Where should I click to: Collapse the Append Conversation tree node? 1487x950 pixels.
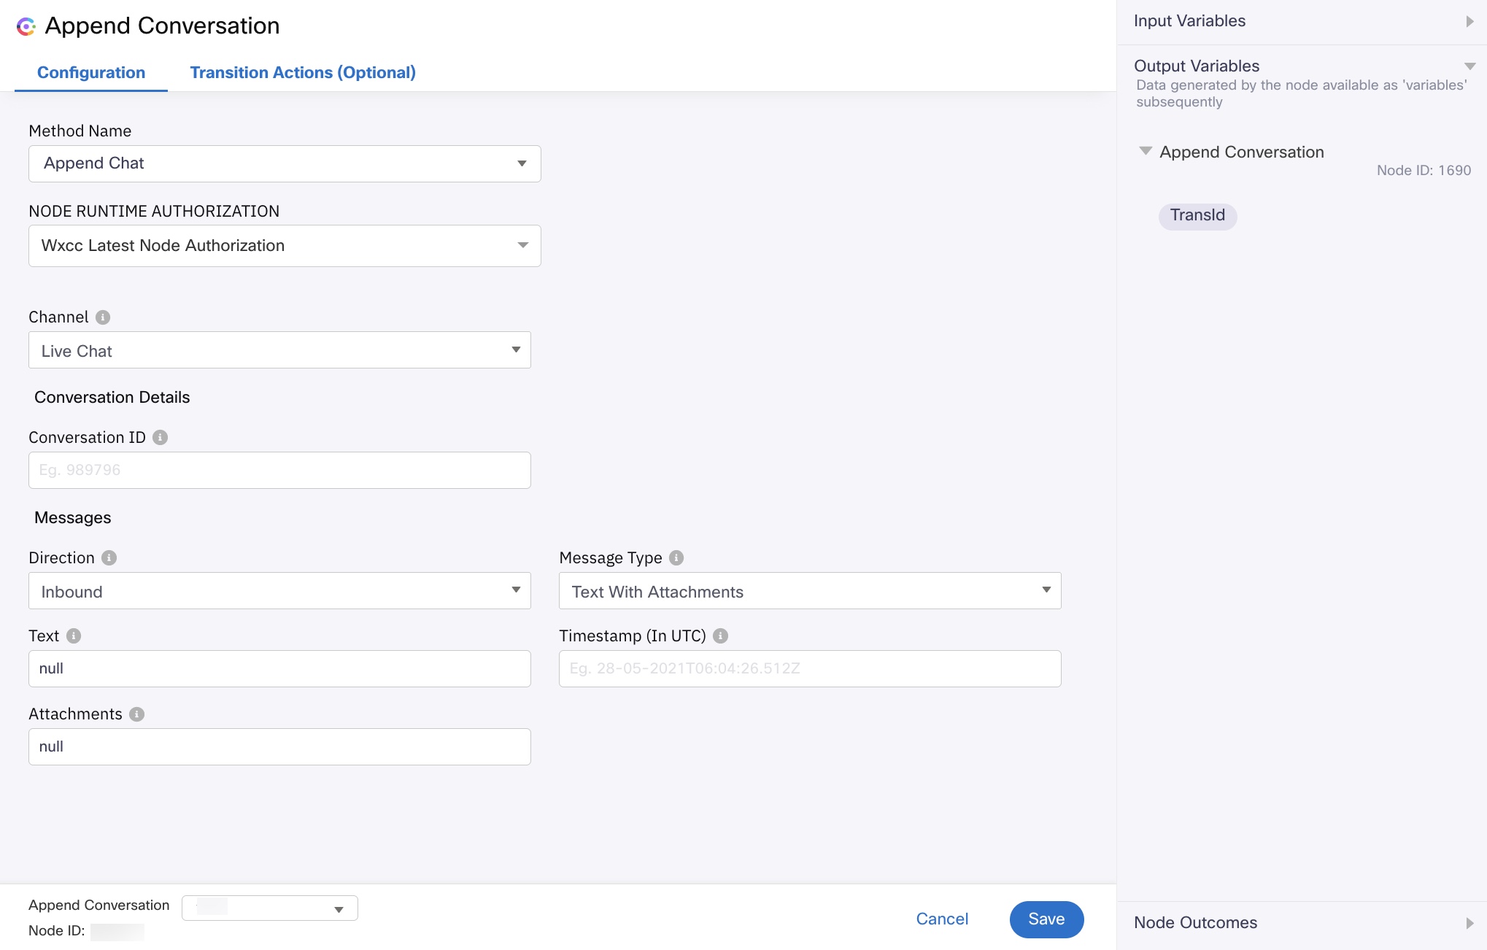click(1146, 151)
